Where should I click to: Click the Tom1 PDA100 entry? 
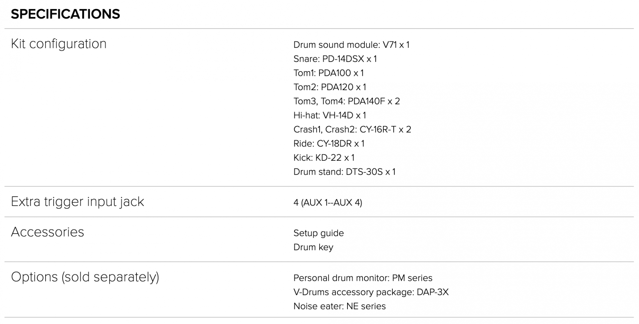pyautogui.click(x=328, y=73)
